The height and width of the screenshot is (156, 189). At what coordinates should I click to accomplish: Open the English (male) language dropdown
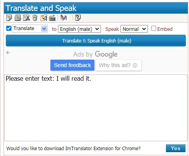pyautogui.click(x=79, y=29)
